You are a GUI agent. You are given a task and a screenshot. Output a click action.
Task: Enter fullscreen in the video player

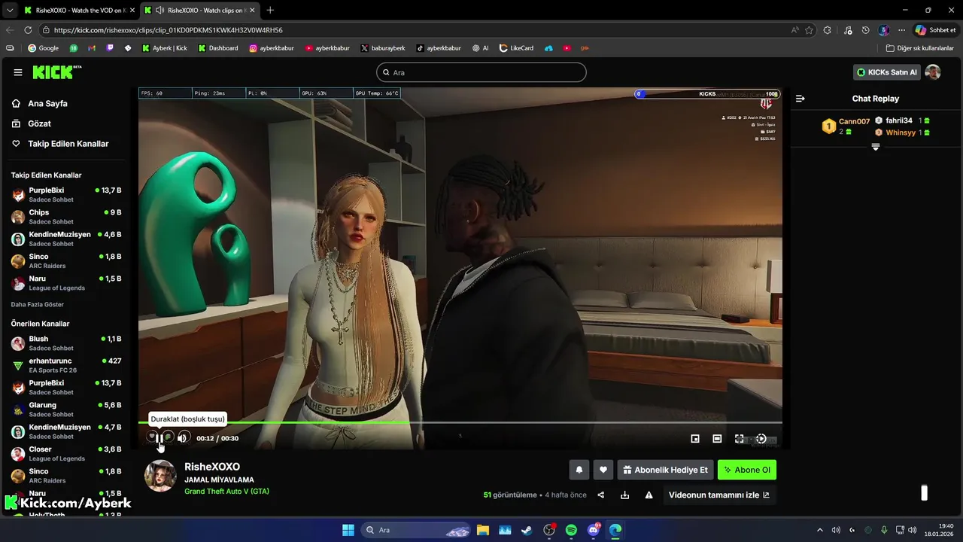click(x=740, y=439)
